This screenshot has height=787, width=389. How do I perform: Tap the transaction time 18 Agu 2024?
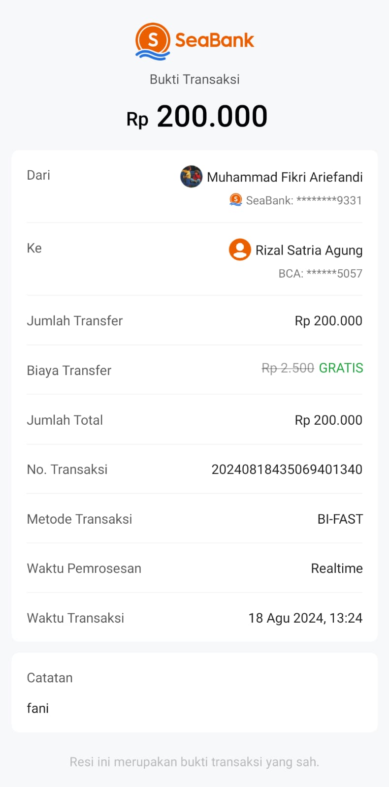click(x=305, y=618)
